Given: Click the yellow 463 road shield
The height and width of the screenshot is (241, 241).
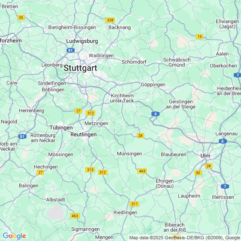Looking at the screenshot, I should [75, 216].
